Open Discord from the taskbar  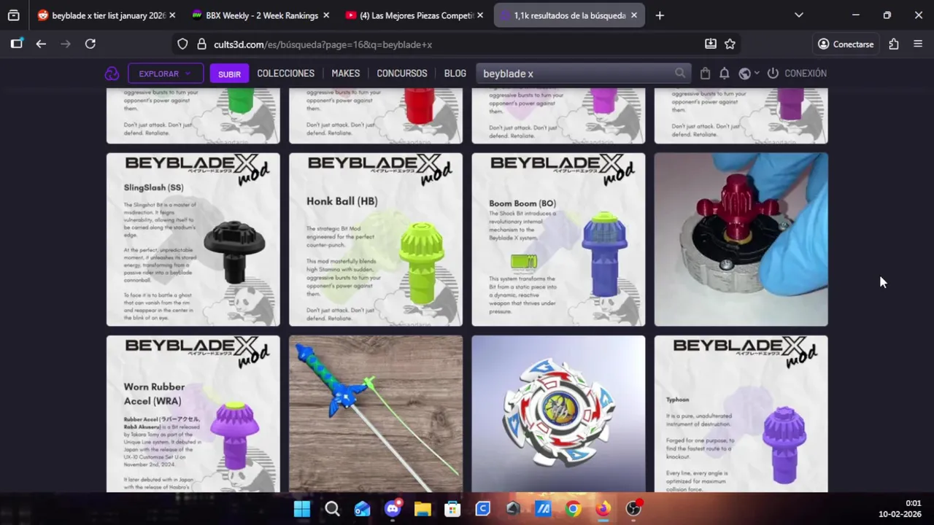[393, 509]
